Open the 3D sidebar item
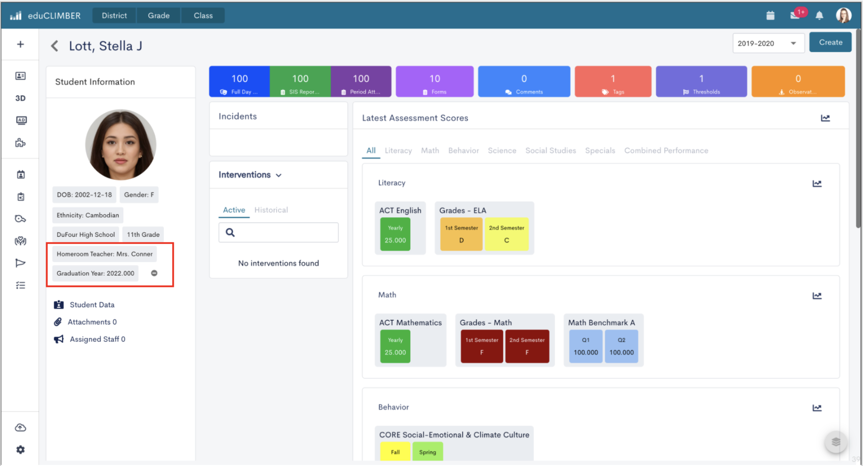 (20, 98)
